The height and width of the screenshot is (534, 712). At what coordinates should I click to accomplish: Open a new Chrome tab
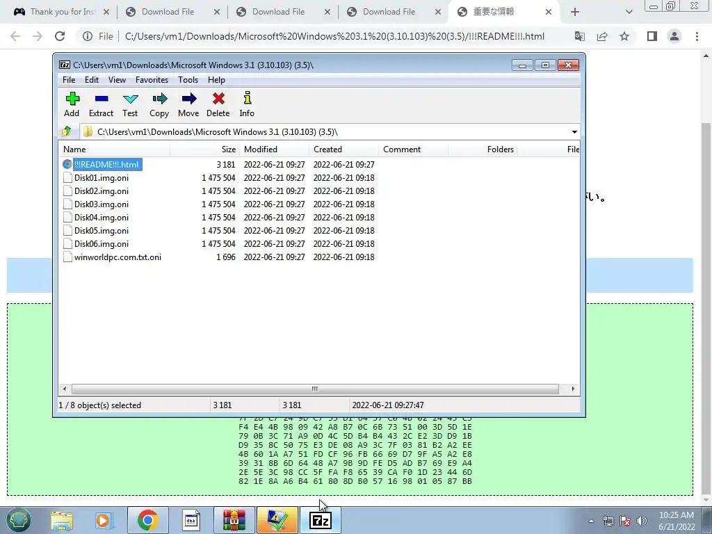tap(575, 13)
